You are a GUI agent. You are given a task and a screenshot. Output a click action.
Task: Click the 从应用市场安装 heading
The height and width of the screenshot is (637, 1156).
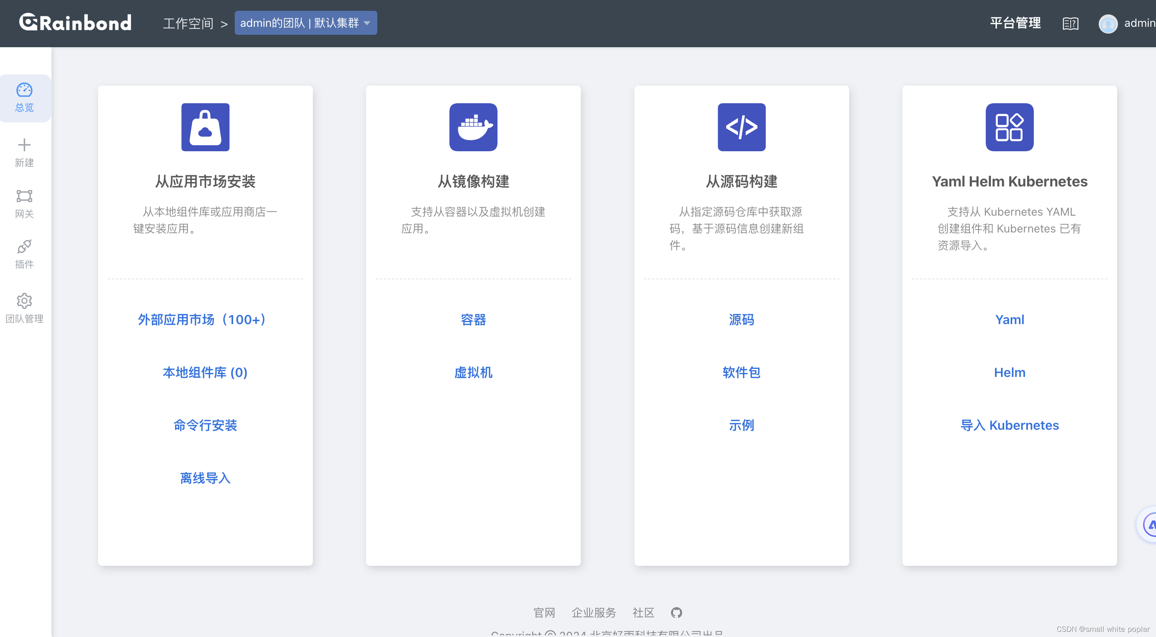[205, 182]
